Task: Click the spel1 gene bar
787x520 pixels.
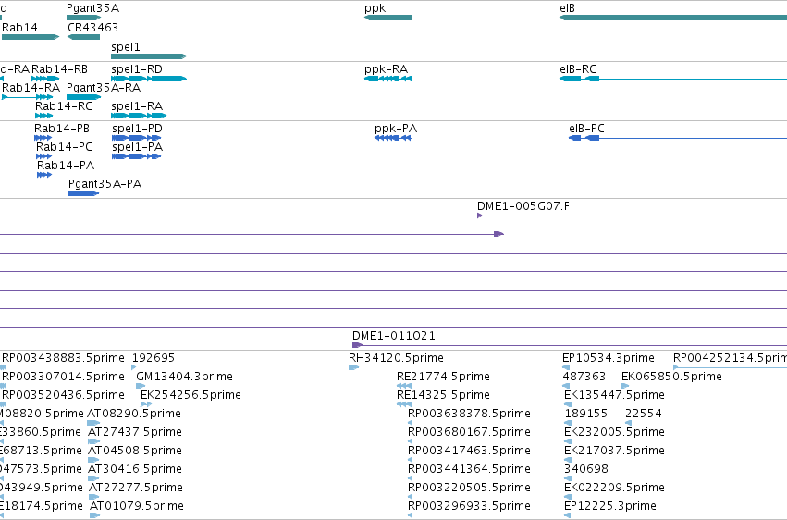Action: 149,56
